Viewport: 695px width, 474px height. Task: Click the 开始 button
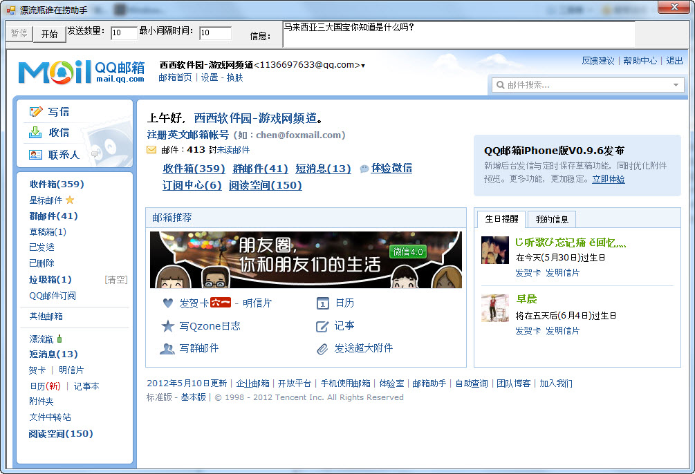tap(49, 34)
